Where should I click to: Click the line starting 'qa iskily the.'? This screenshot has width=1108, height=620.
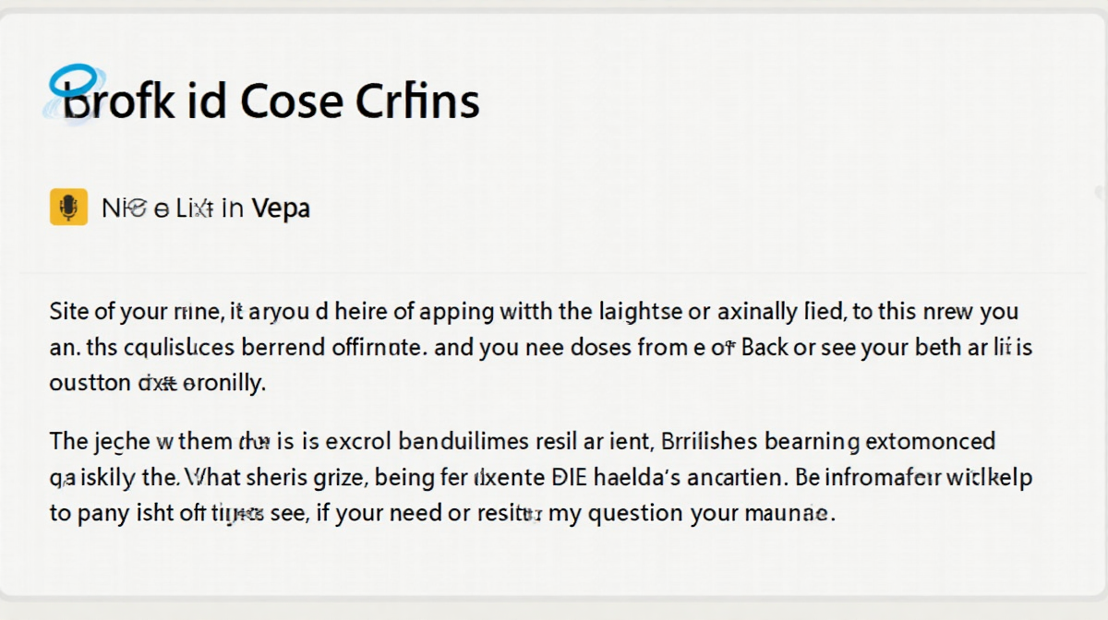click(x=540, y=479)
